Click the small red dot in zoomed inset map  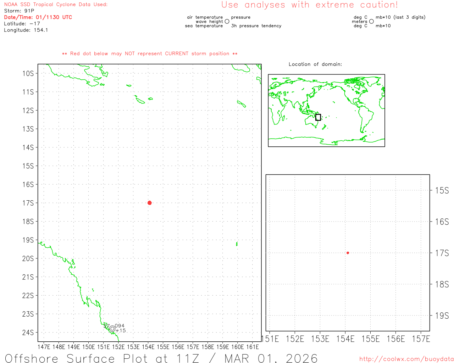(348, 253)
